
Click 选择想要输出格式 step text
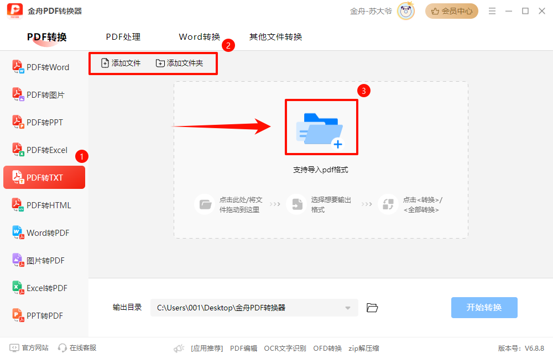tap(331, 205)
